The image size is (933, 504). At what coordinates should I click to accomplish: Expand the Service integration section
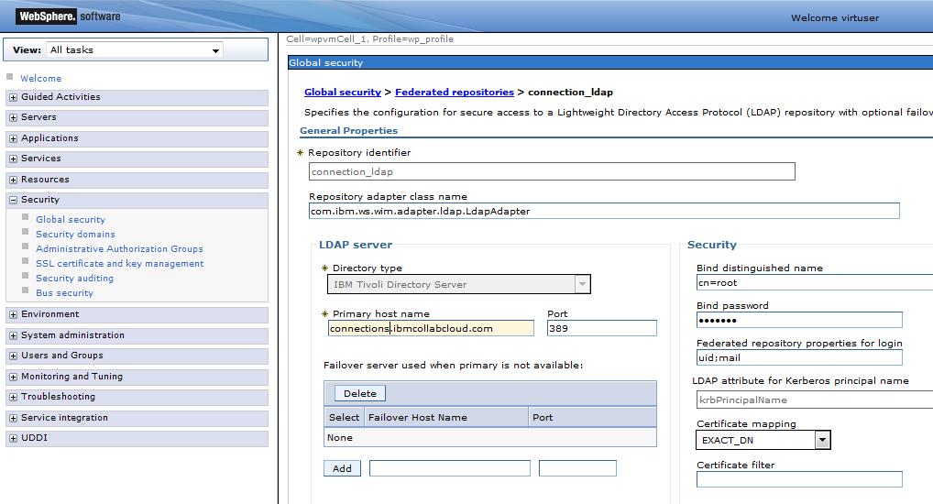click(13, 418)
